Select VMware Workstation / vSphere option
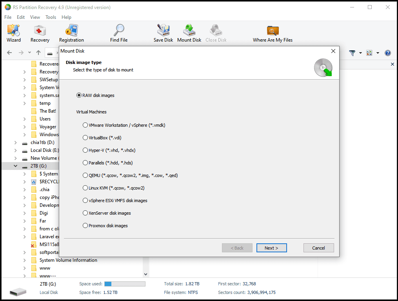The image size is (398, 301). [x=124, y=125]
